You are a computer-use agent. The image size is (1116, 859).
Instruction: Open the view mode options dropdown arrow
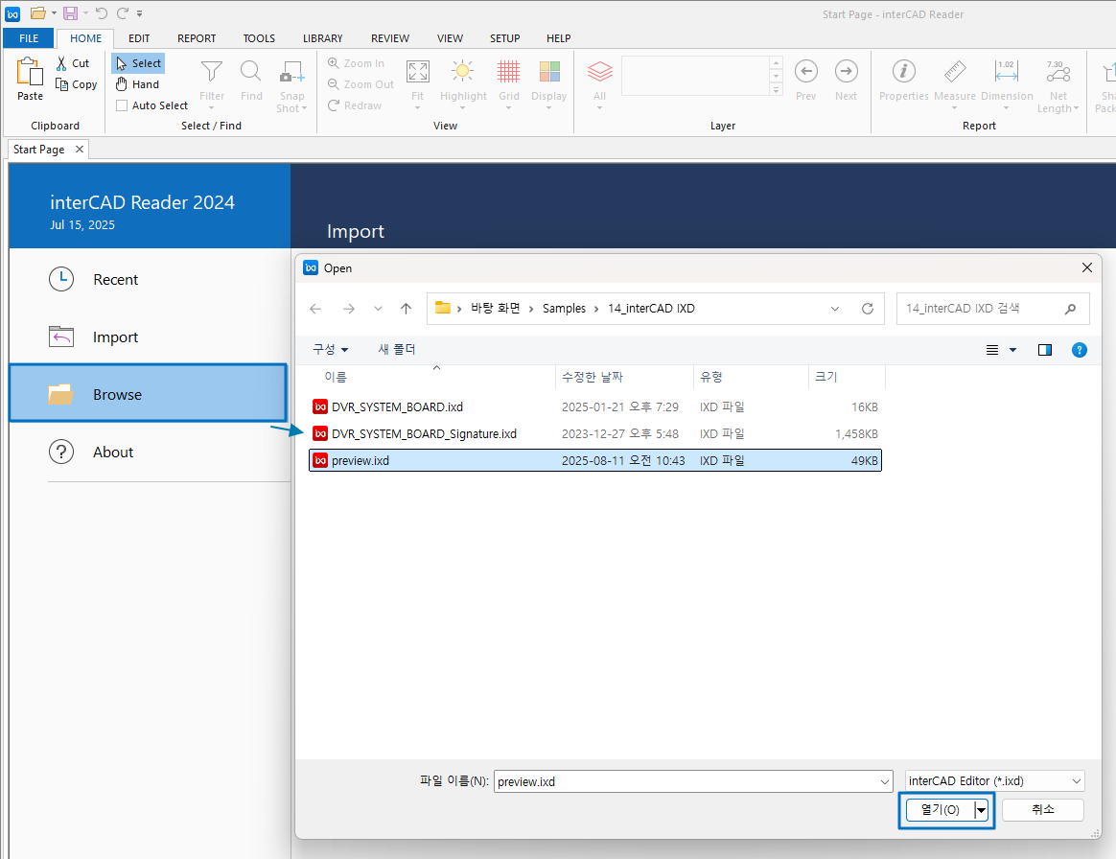point(1012,349)
